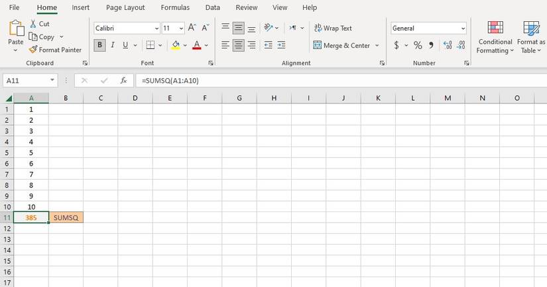Image resolution: width=547 pixels, height=287 pixels.
Task: Apply the yellow fill color swatch
Action: [x=176, y=45]
